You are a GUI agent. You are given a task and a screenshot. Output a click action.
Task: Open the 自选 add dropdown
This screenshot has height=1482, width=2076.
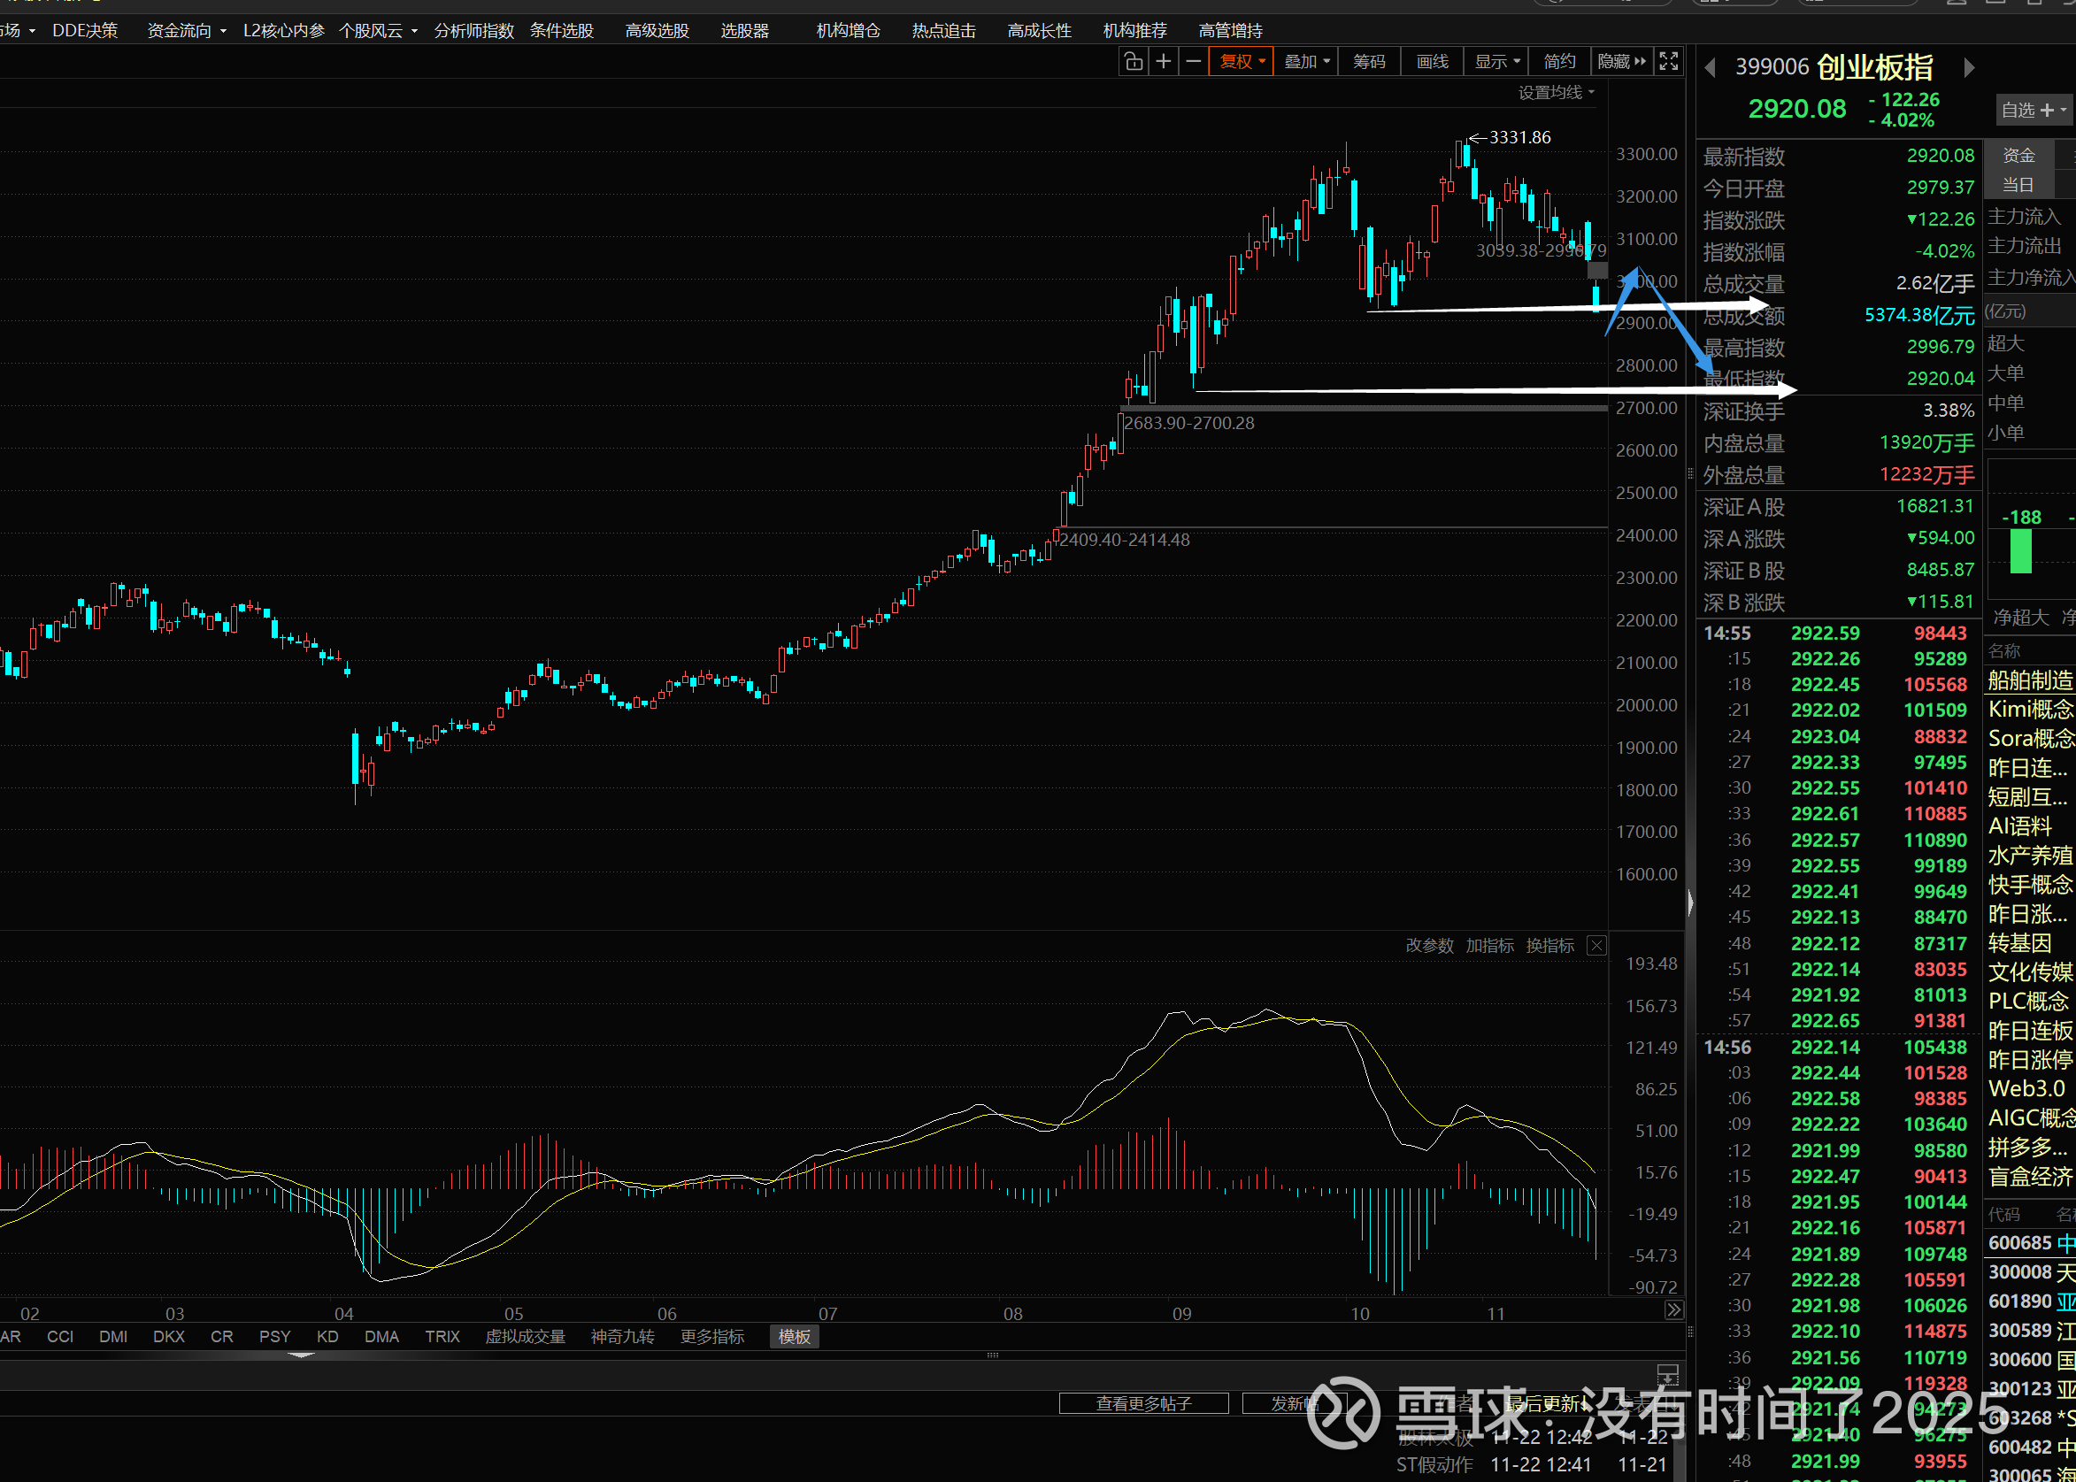coord(2034,111)
